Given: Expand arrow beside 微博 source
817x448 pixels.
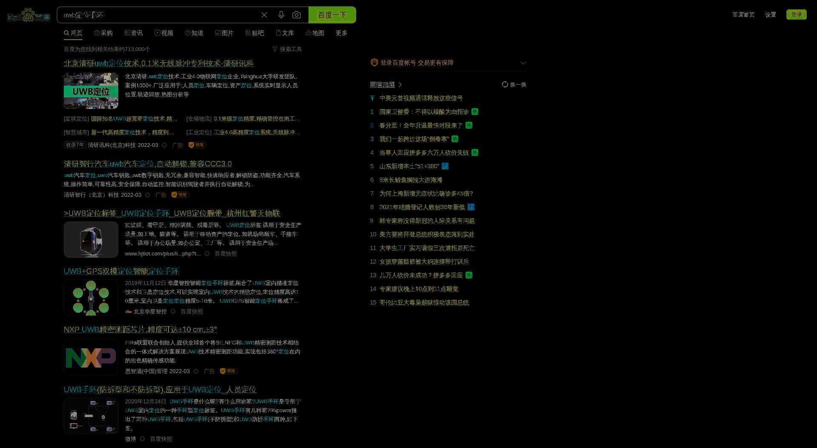Looking at the screenshot, I should pos(143,439).
